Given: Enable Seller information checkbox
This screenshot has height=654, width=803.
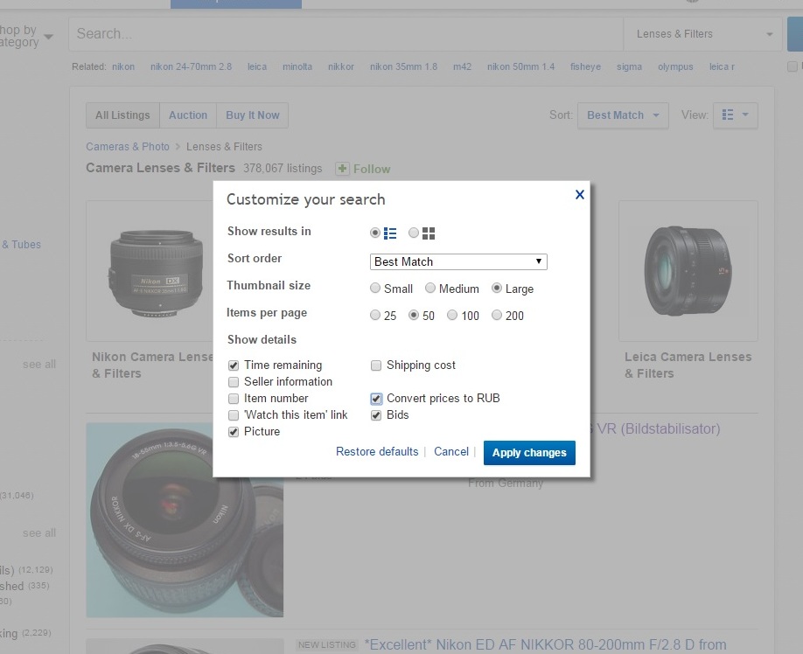Looking at the screenshot, I should point(234,382).
